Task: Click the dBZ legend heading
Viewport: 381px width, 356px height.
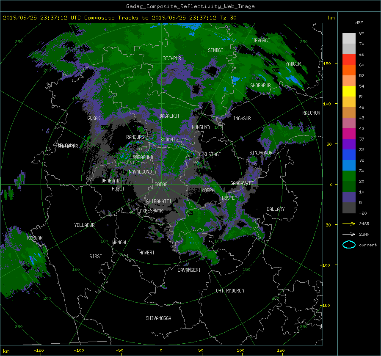Action: click(x=359, y=23)
